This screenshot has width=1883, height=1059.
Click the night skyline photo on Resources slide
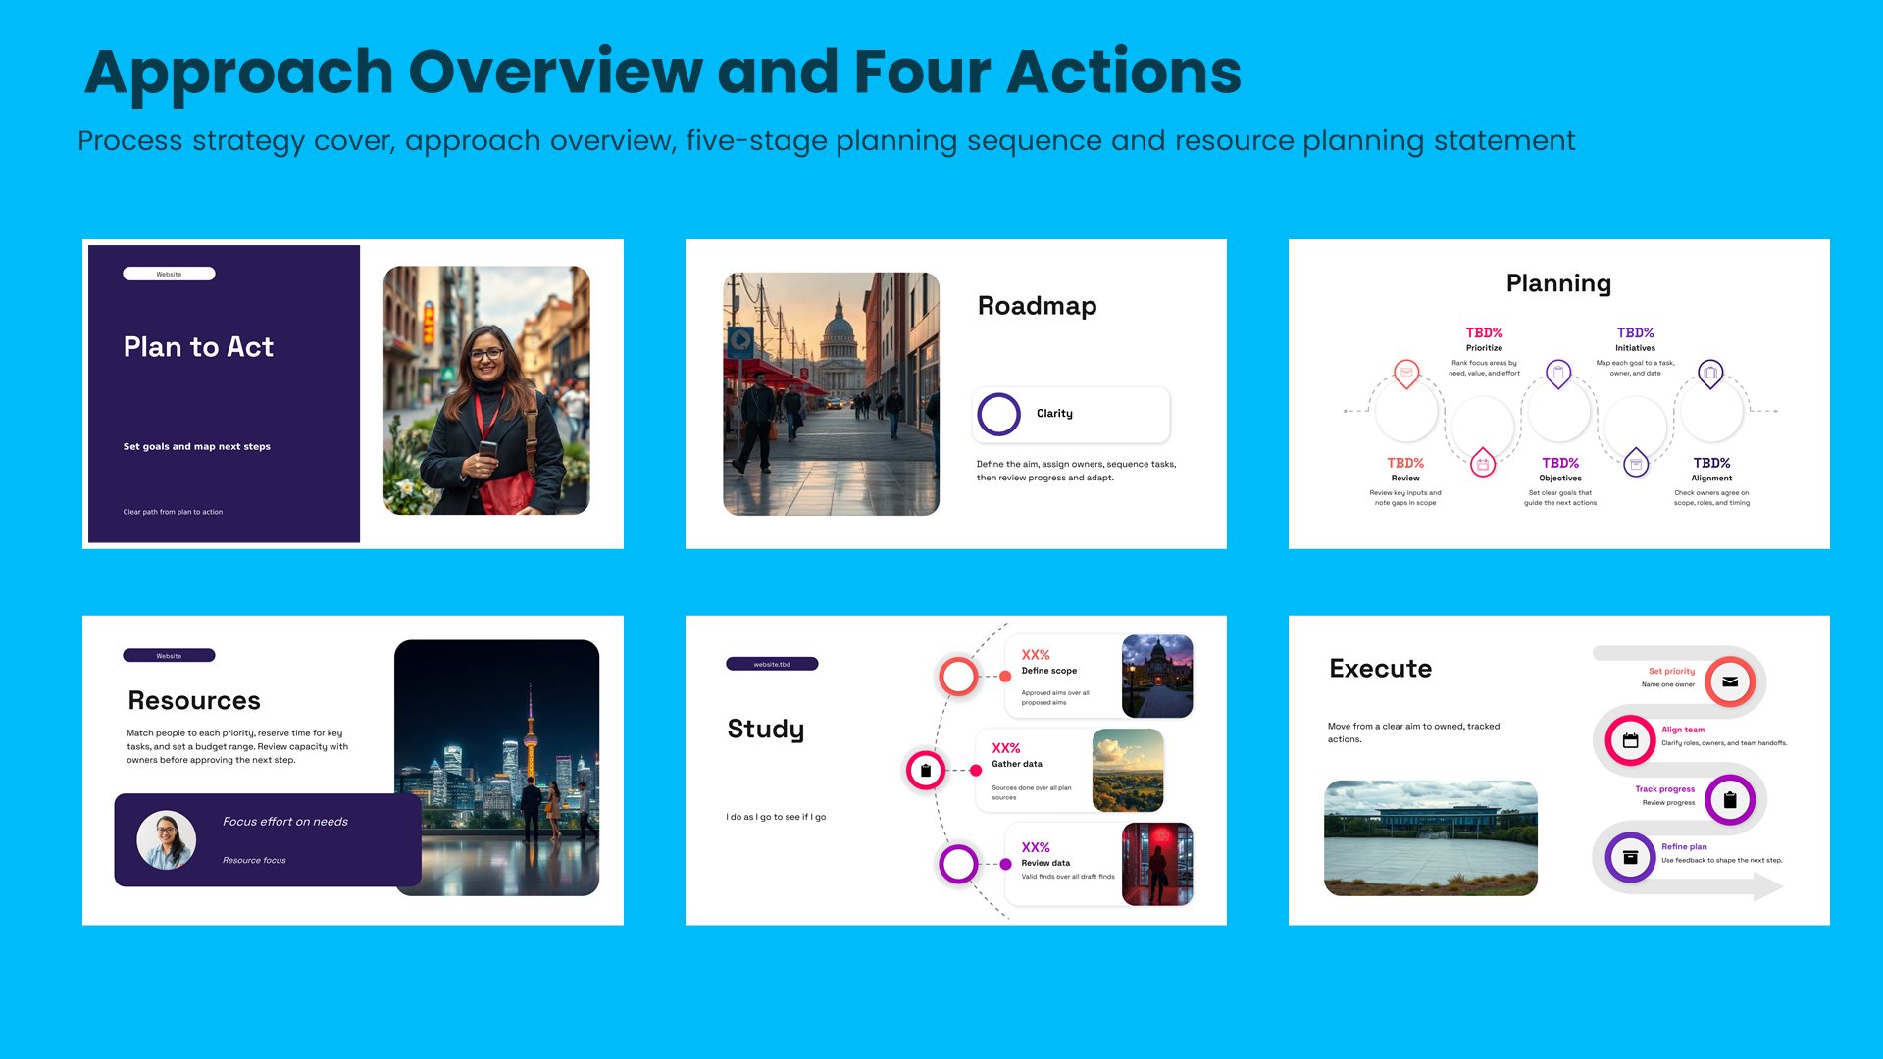496,768
